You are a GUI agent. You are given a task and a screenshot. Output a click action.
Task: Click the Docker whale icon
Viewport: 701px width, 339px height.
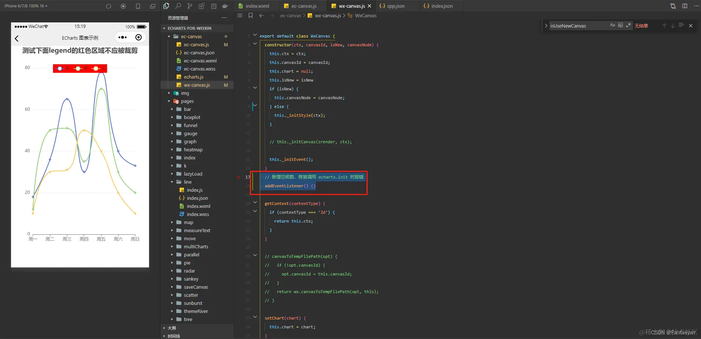click(x=225, y=6)
